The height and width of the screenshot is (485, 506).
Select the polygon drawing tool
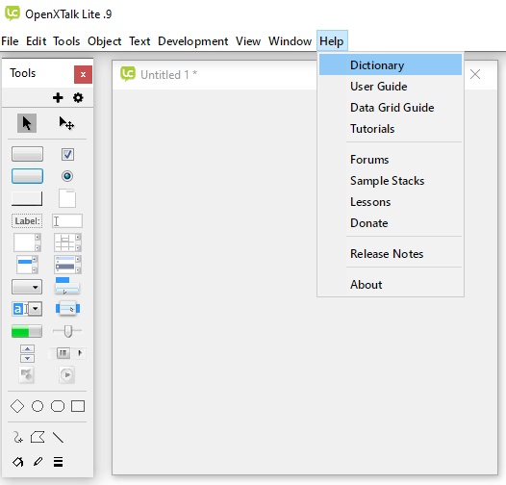pyautogui.click(x=38, y=437)
